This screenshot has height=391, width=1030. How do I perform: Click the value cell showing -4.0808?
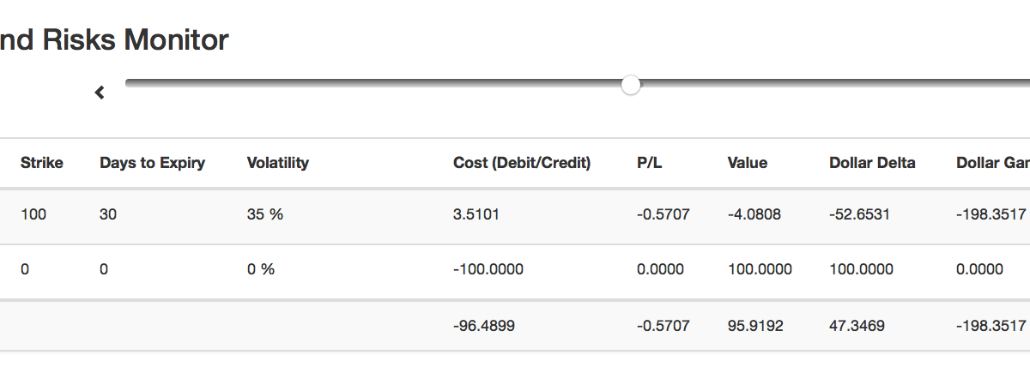coord(754,215)
